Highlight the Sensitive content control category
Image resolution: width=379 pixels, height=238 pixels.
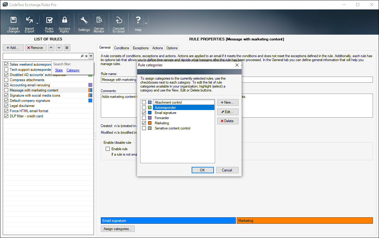tap(172, 128)
